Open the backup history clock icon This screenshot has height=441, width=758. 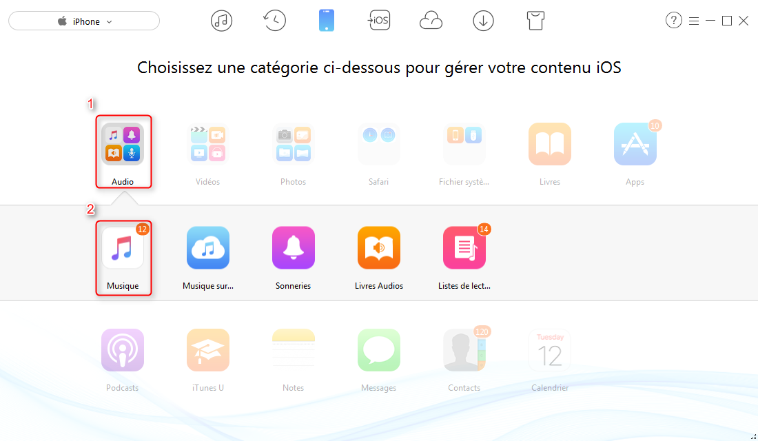coord(274,21)
